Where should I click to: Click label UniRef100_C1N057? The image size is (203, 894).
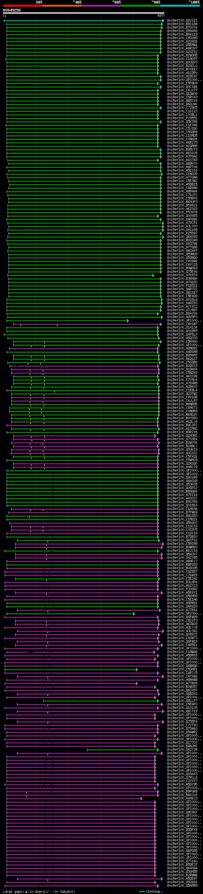coord(182,59)
